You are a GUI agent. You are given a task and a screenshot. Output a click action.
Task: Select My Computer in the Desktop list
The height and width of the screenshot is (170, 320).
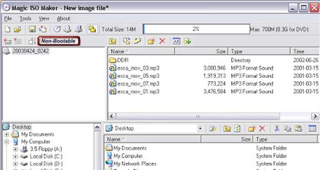[128, 156]
